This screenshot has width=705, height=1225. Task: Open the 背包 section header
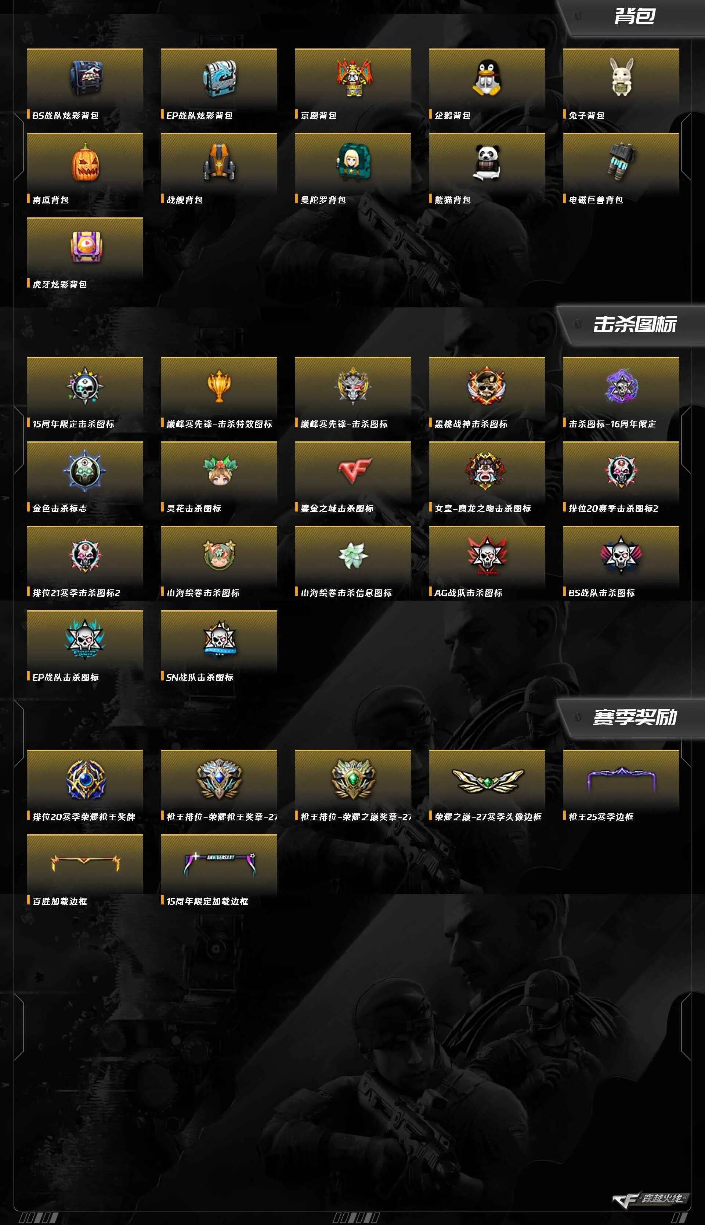[x=635, y=16]
